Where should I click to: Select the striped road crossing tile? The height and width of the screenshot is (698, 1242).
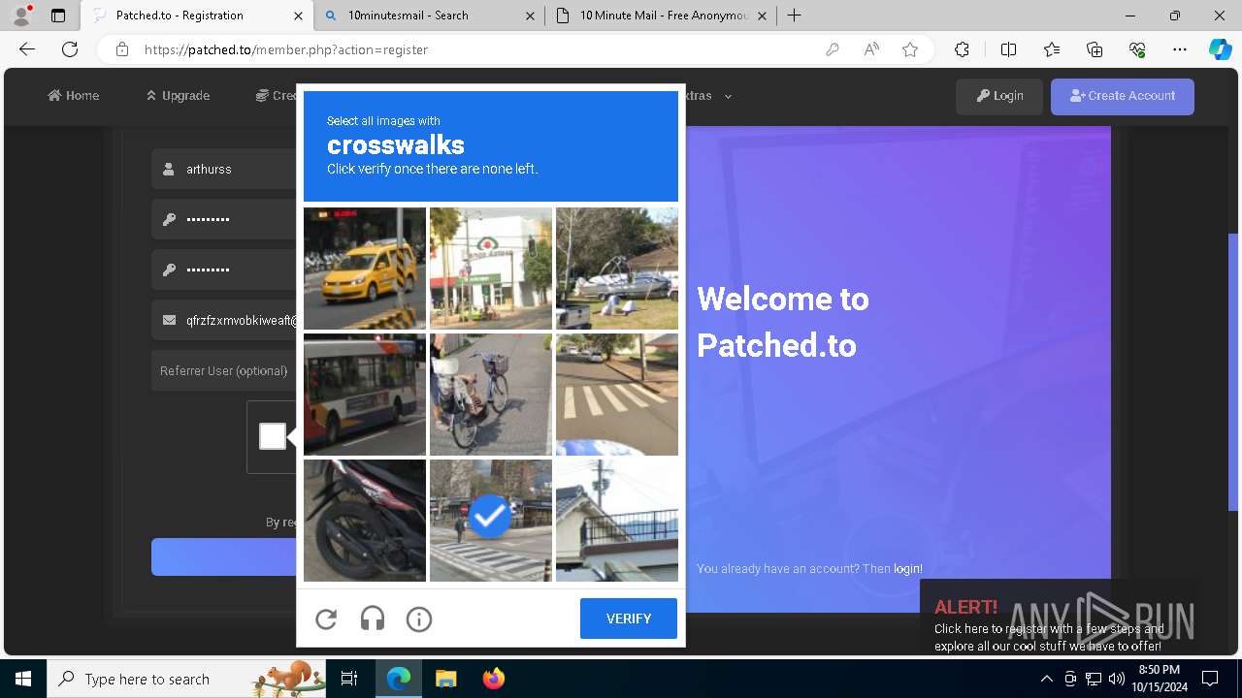(x=617, y=395)
